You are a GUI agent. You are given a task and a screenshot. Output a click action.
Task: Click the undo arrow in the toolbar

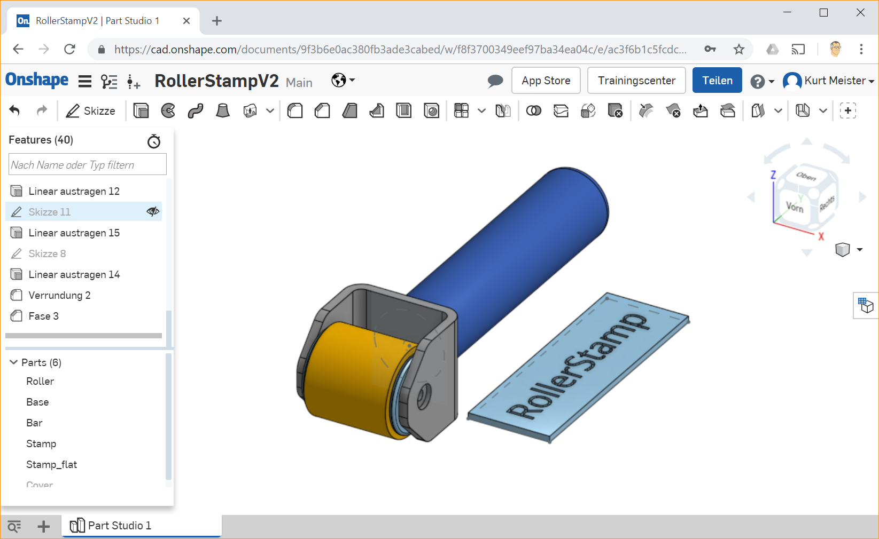(x=15, y=110)
